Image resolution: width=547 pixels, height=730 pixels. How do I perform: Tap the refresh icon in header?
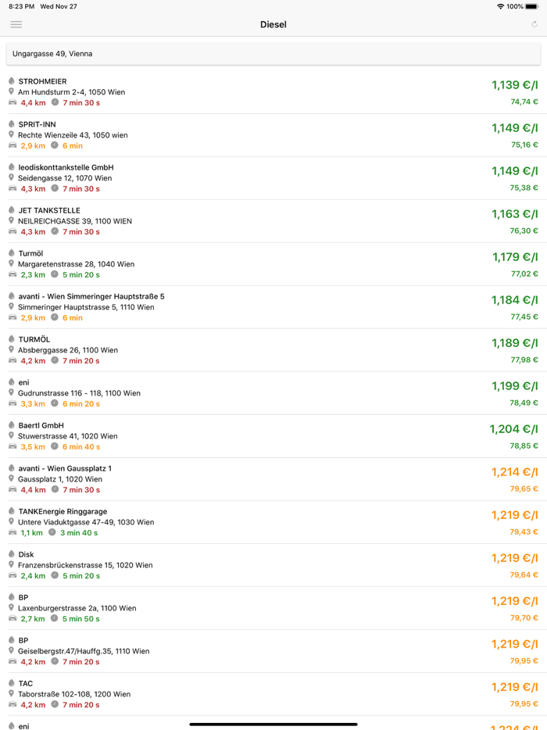point(534,24)
